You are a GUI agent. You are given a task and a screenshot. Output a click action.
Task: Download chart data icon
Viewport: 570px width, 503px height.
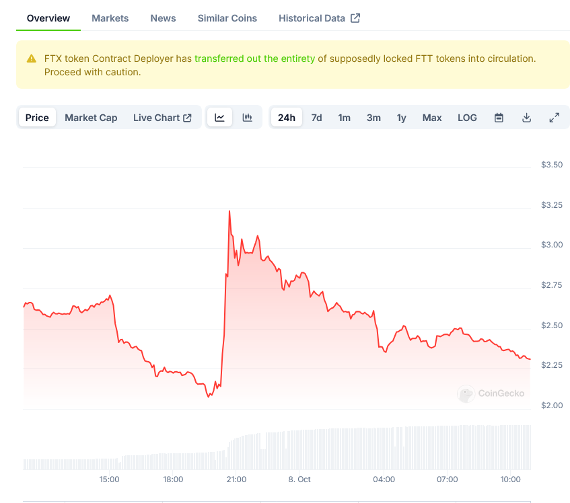click(526, 118)
